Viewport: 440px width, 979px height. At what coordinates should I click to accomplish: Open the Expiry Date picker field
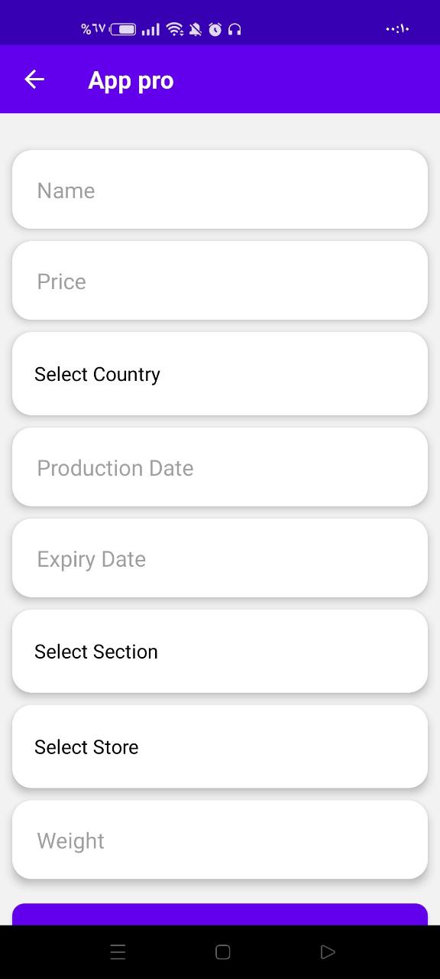tap(220, 558)
